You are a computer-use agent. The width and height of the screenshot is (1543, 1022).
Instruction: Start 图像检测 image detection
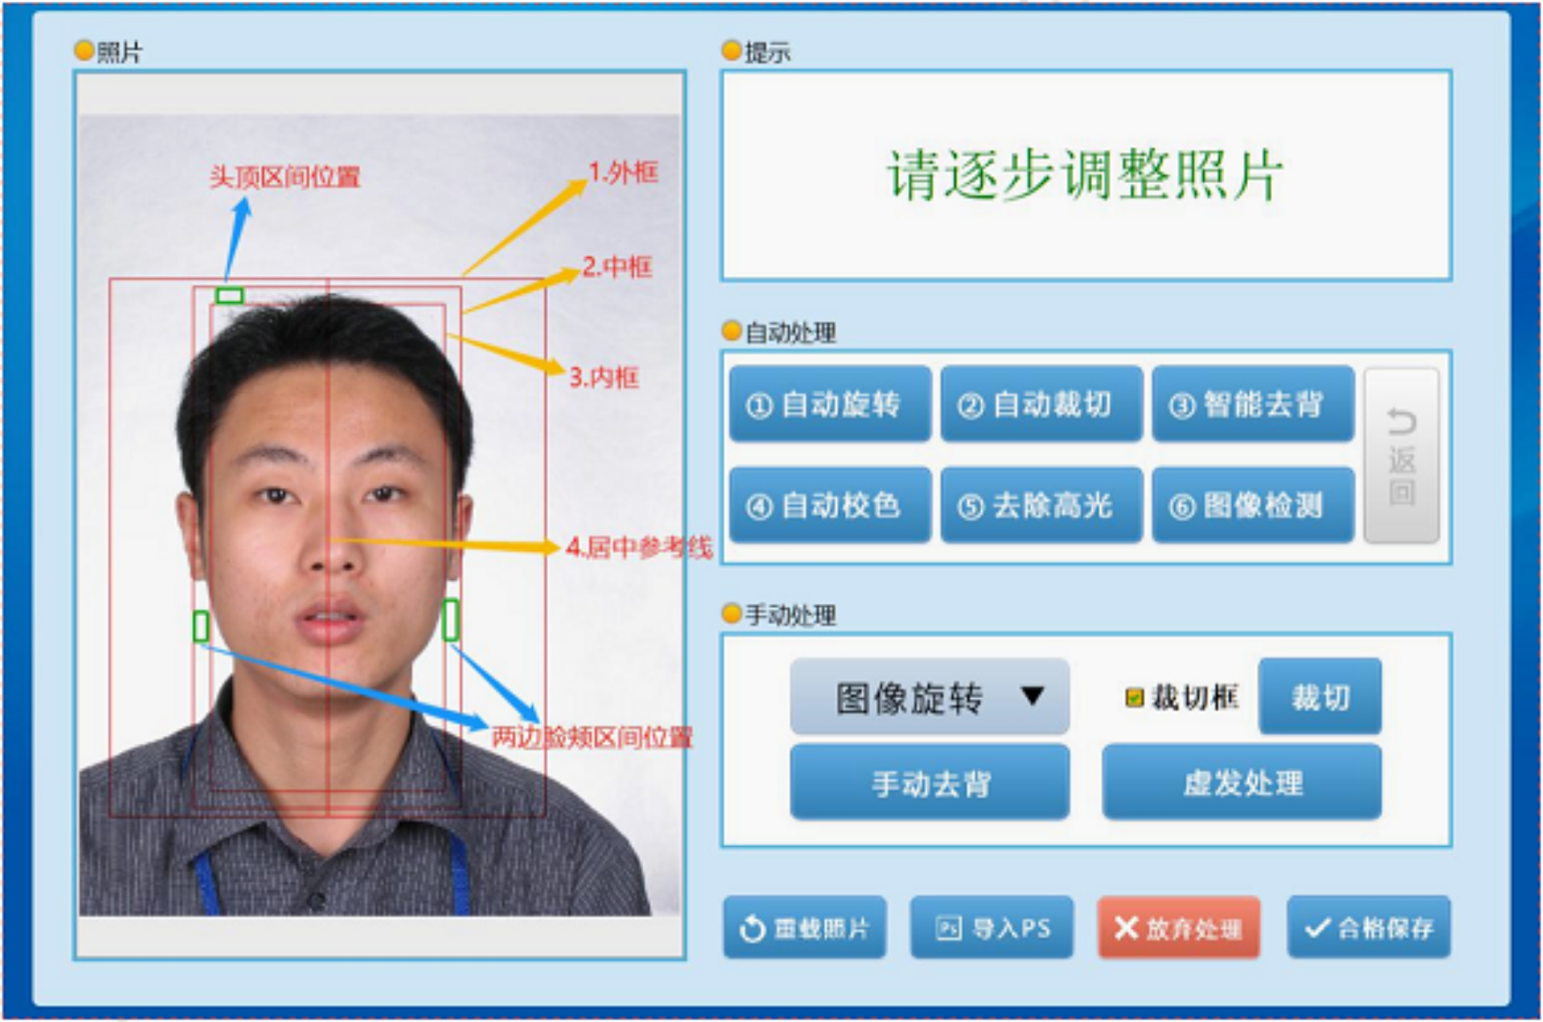click(1252, 505)
